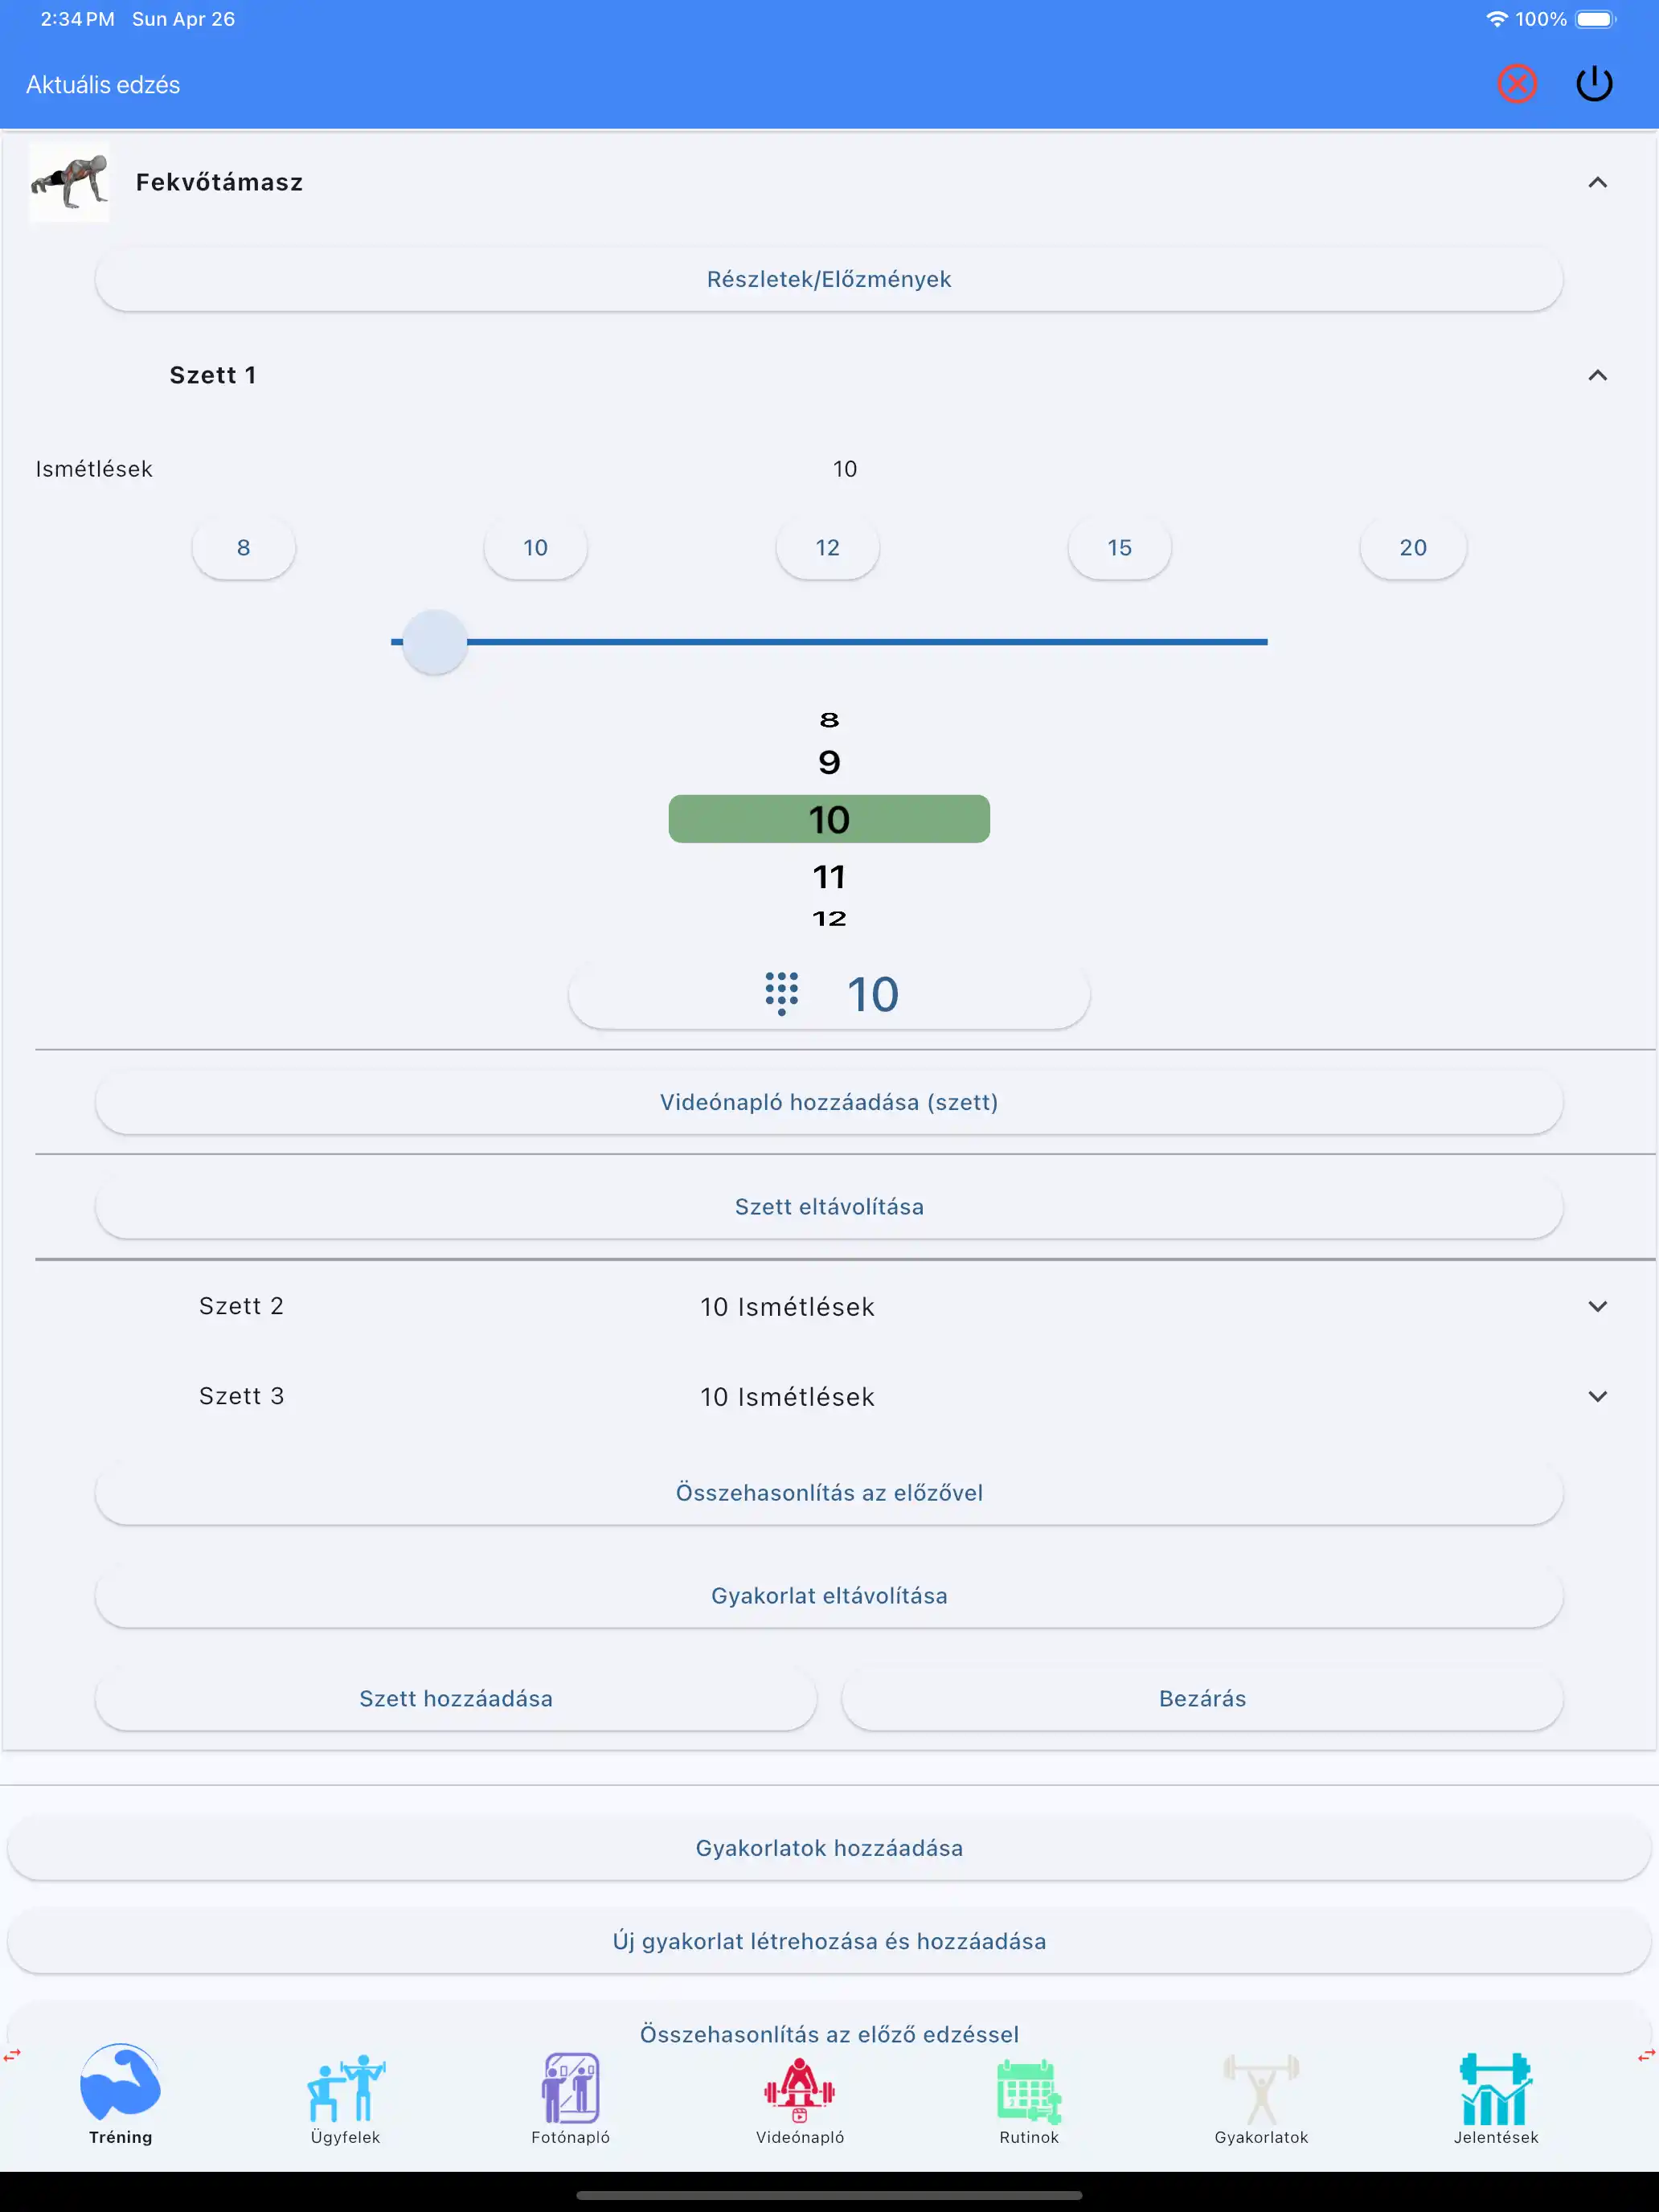Select the 15 reps preset chip
This screenshot has width=1659, height=2212.
click(x=1119, y=548)
